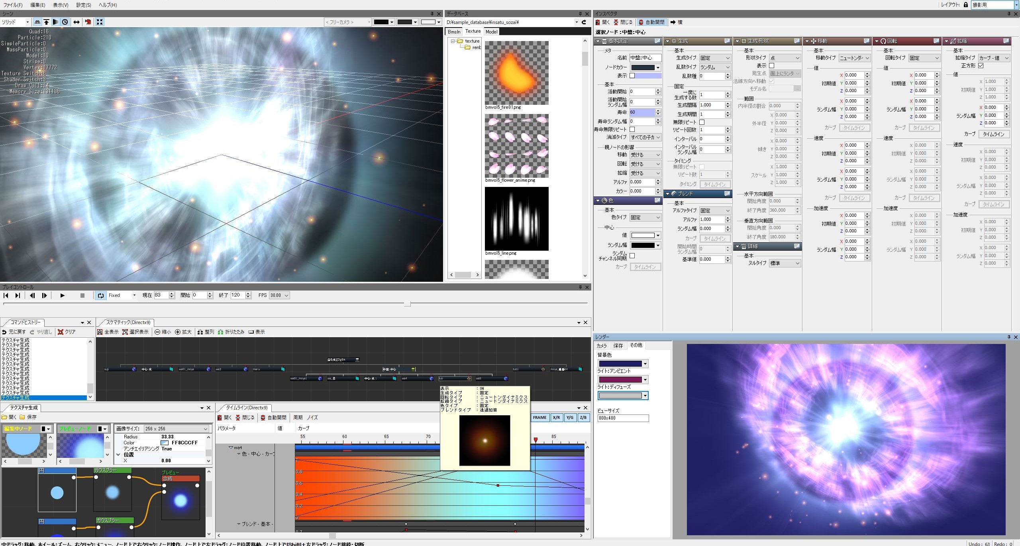1020x546 pixels.
Task: Toggle the grid display icon in Scene toolbar
Action: (x=37, y=22)
